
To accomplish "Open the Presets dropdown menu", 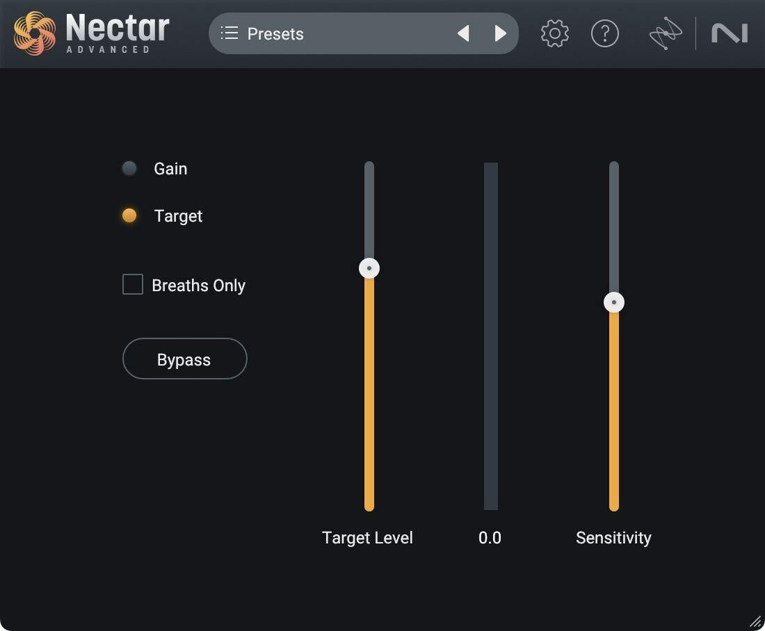I will point(275,33).
